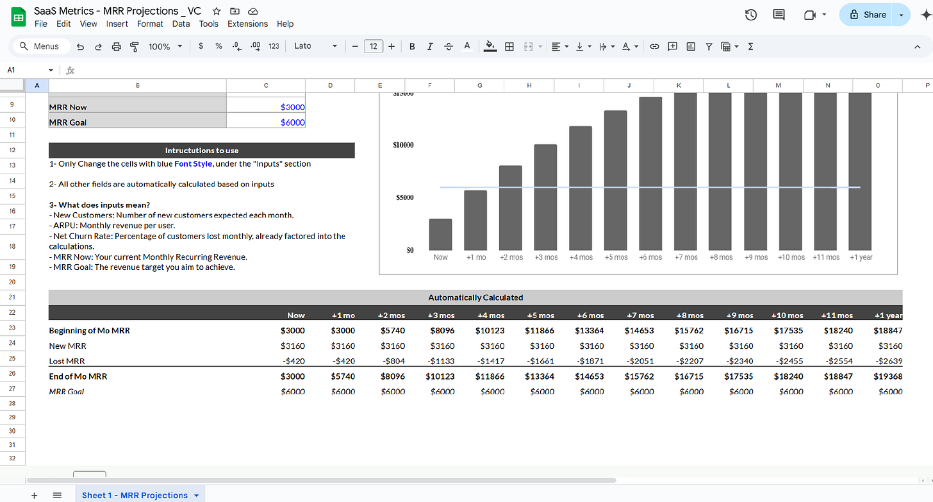
Task: Select the MRR Goal value $6000 in blue
Action: (x=266, y=122)
